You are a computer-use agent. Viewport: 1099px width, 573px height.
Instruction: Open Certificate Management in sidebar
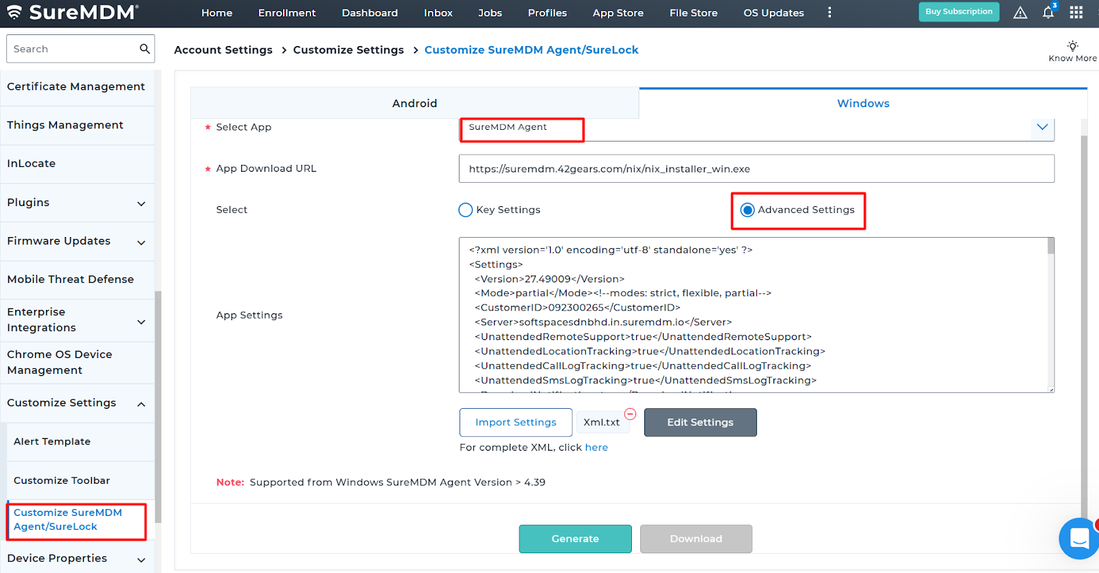click(76, 87)
